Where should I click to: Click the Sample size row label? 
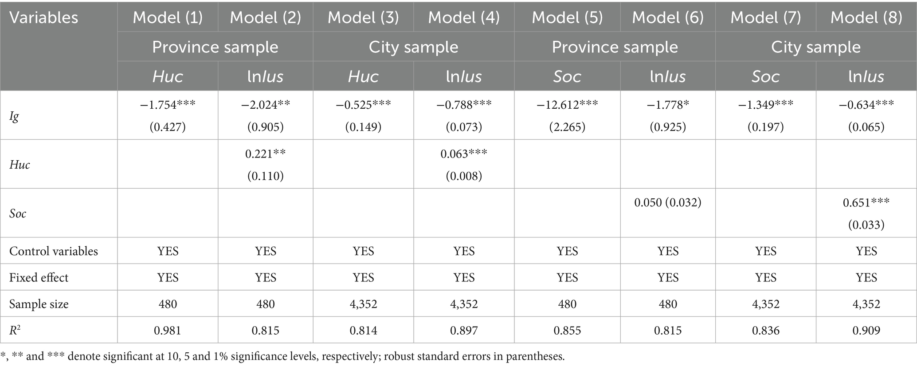39,304
